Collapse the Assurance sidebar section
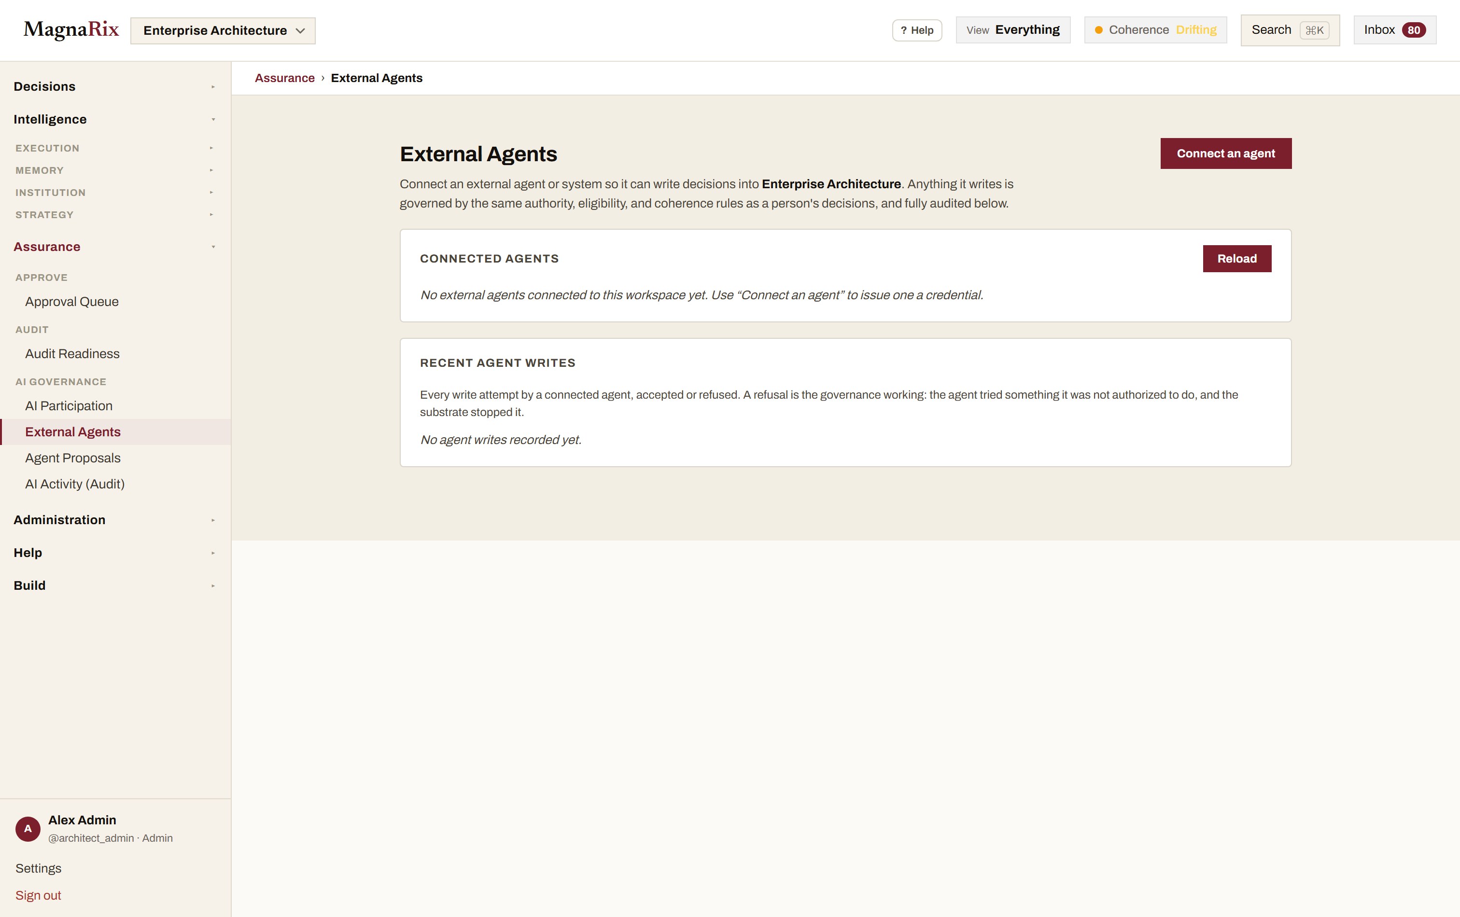The image size is (1460, 917). tap(115, 247)
